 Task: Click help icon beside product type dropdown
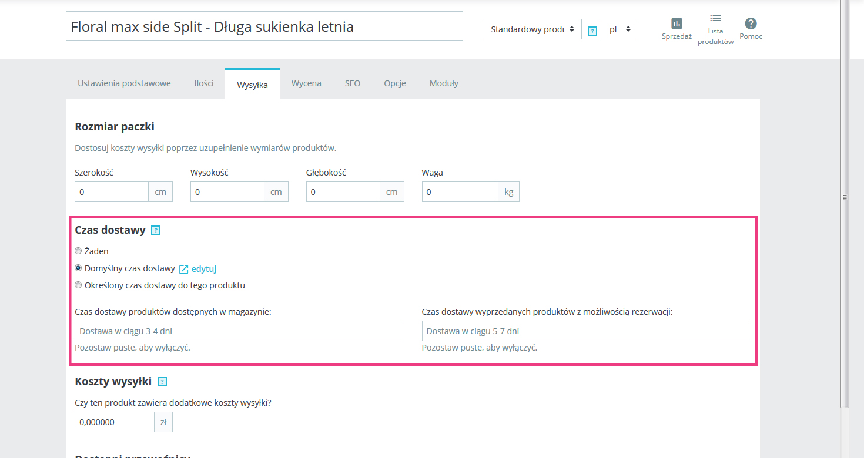(592, 31)
